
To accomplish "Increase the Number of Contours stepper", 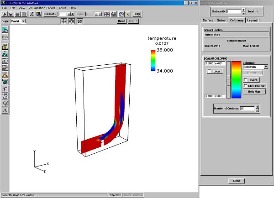I will 257,106.
